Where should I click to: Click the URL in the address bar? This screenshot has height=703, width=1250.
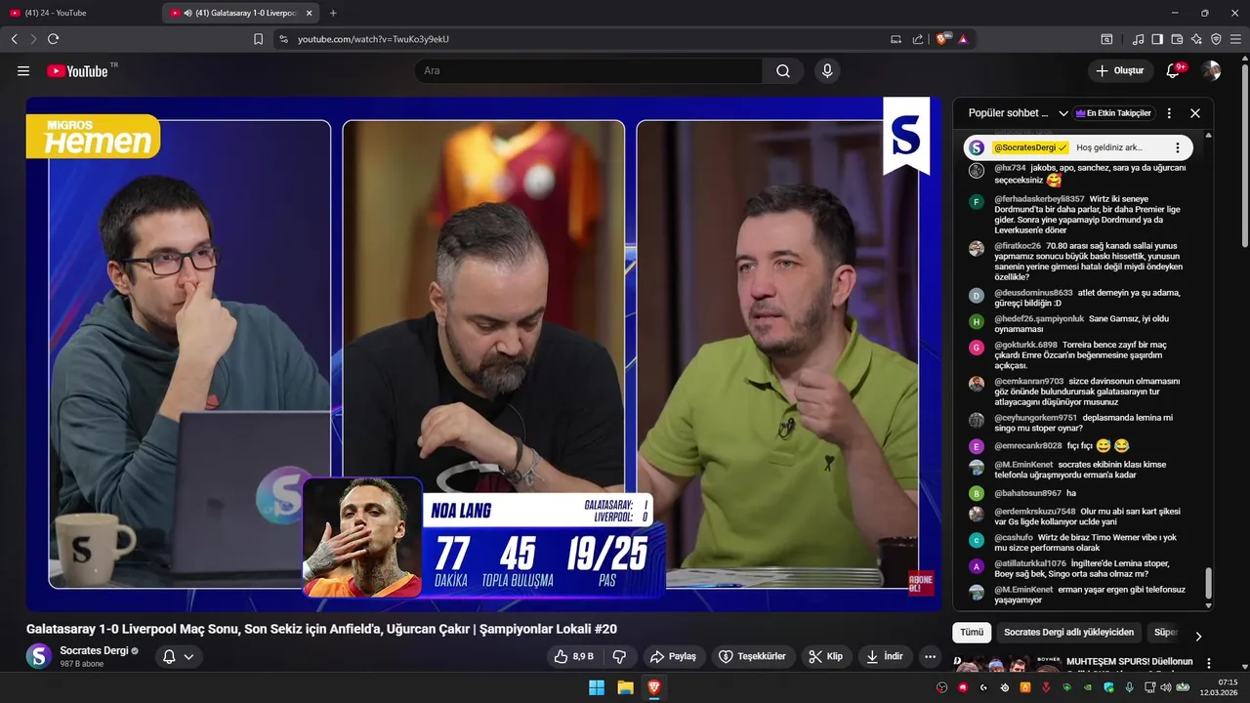coord(373,39)
